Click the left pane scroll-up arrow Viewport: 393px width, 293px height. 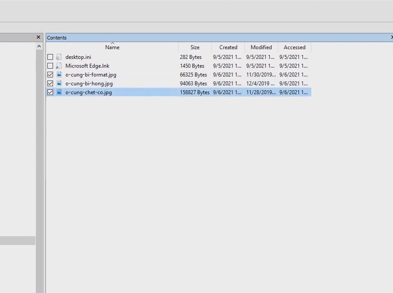tap(39, 47)
